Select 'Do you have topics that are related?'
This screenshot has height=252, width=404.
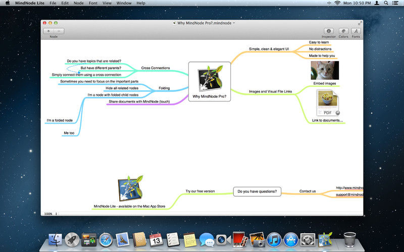point(94,61)
